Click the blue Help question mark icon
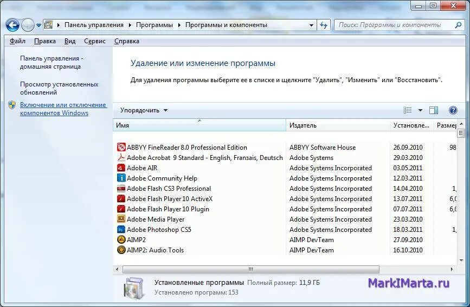470x307 pixels. click(x=453, y=110)
